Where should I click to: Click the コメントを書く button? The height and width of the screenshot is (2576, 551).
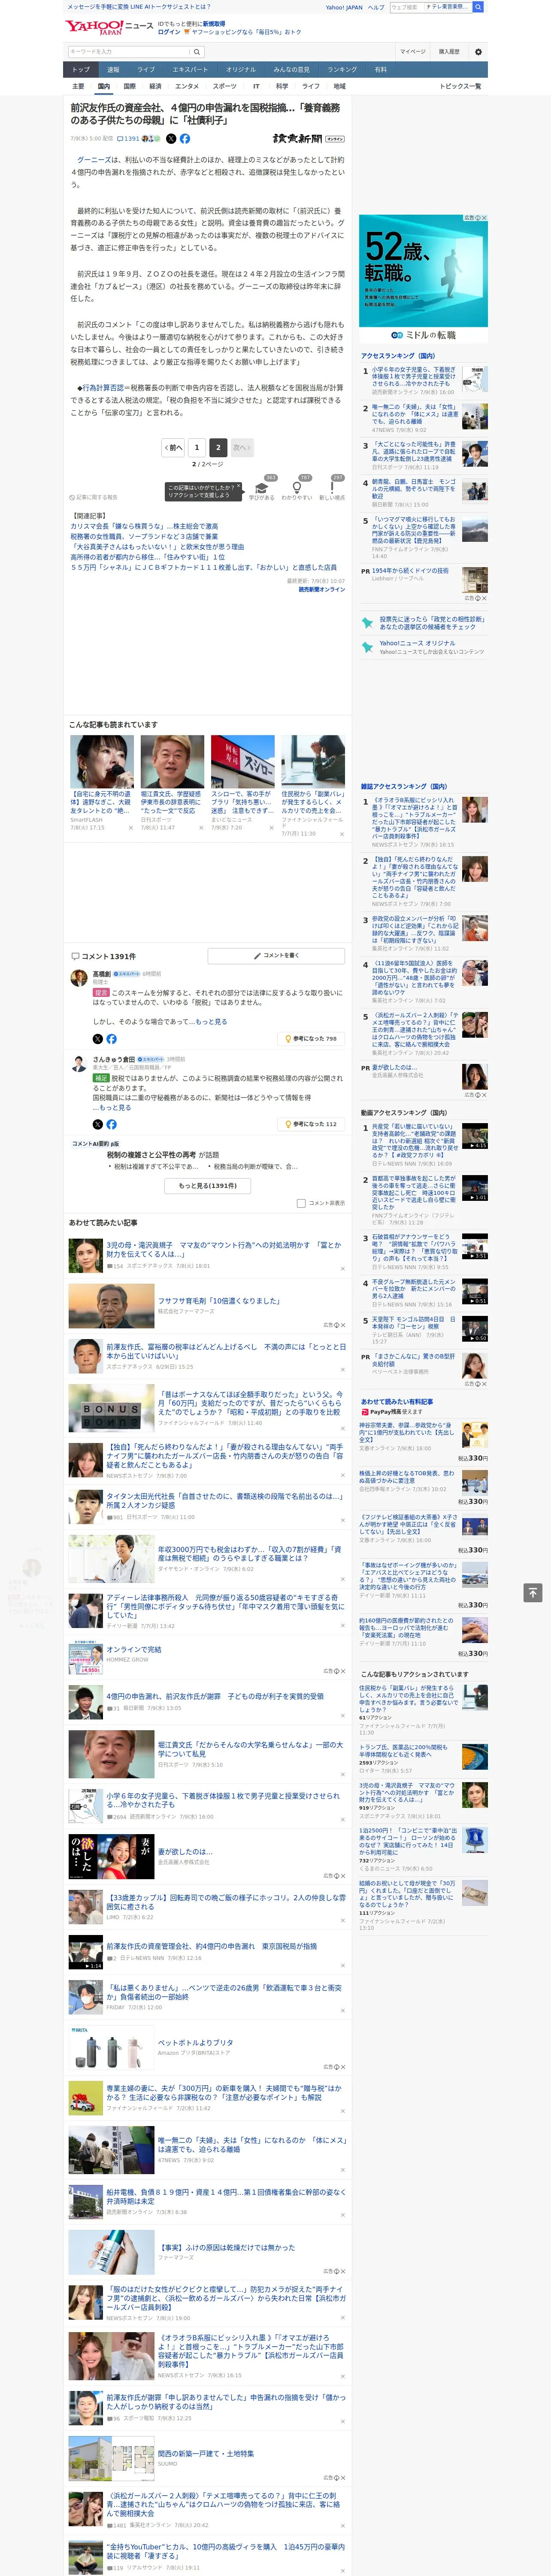click(x=276, y=956)
